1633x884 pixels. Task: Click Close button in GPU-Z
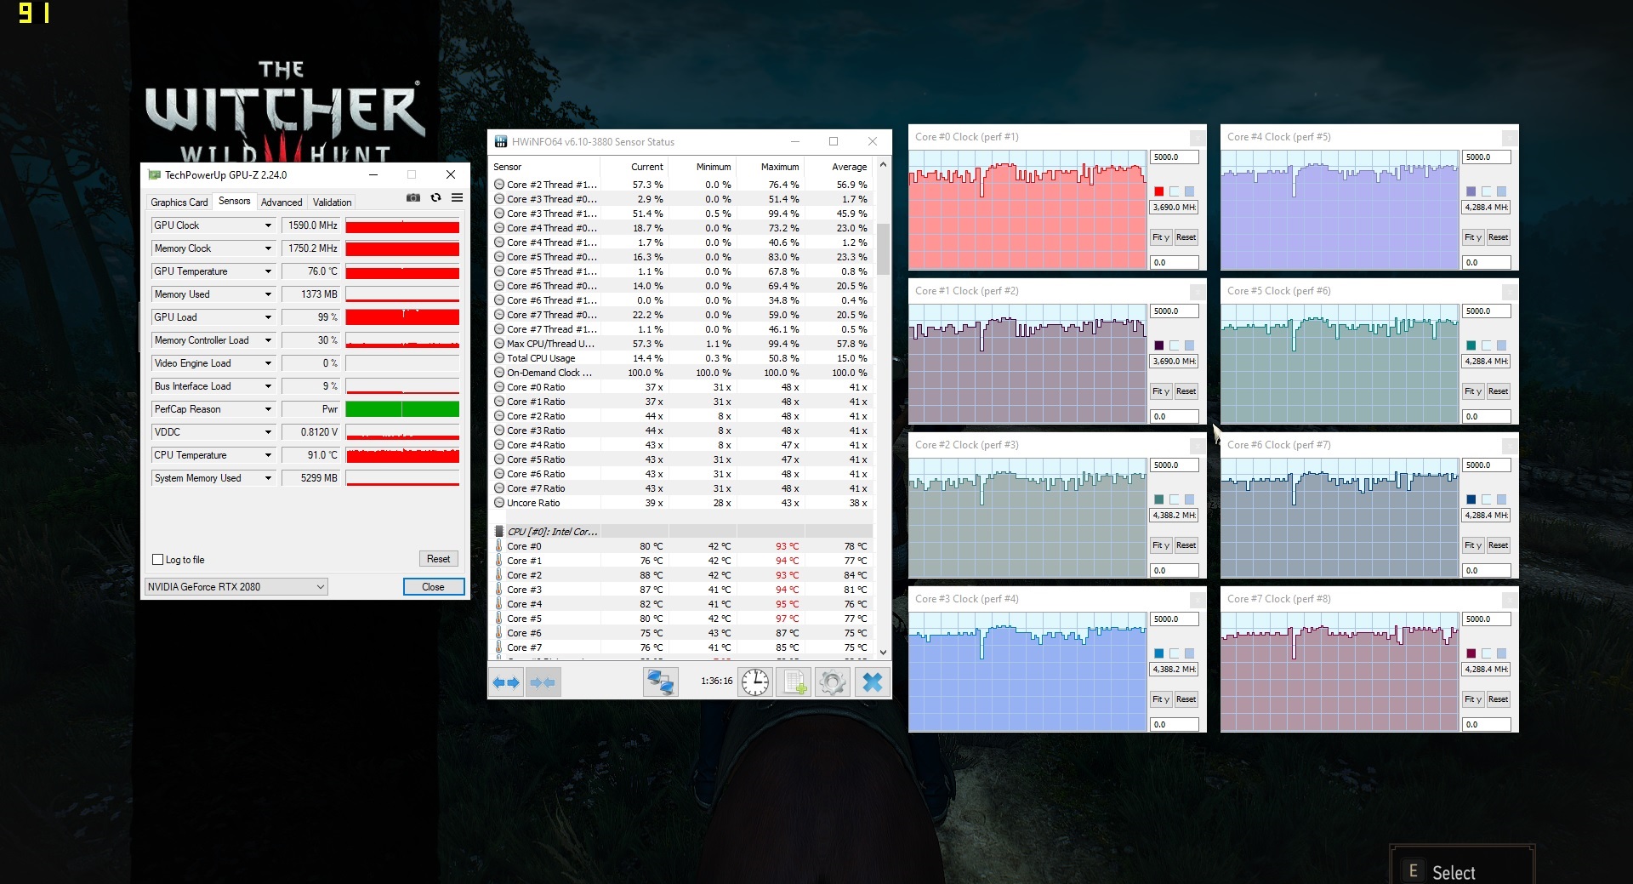point(433,587)
